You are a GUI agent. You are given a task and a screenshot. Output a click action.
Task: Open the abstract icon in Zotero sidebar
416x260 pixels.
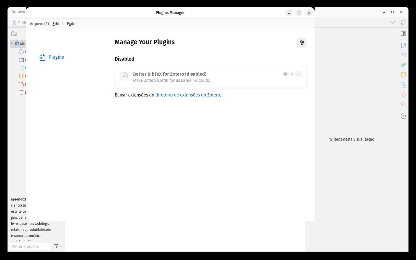click(x=403, y=55)
